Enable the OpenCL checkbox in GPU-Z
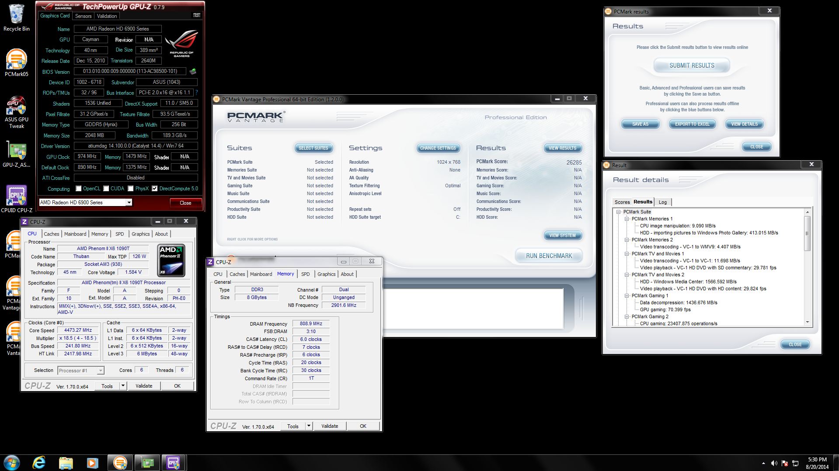 pos(78,189)
